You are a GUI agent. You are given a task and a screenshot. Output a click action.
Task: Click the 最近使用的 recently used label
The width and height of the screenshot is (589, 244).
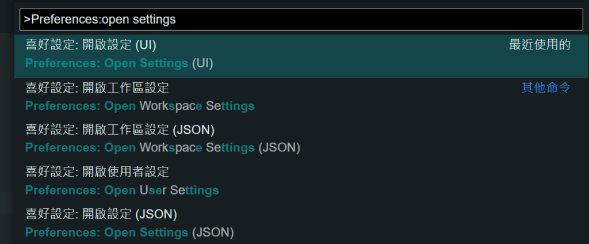pos(540,45)
